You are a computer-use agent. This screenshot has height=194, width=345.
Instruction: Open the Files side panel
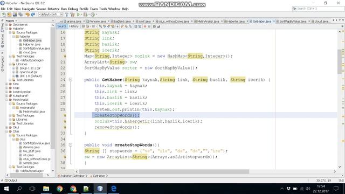(x=2, y=27)
